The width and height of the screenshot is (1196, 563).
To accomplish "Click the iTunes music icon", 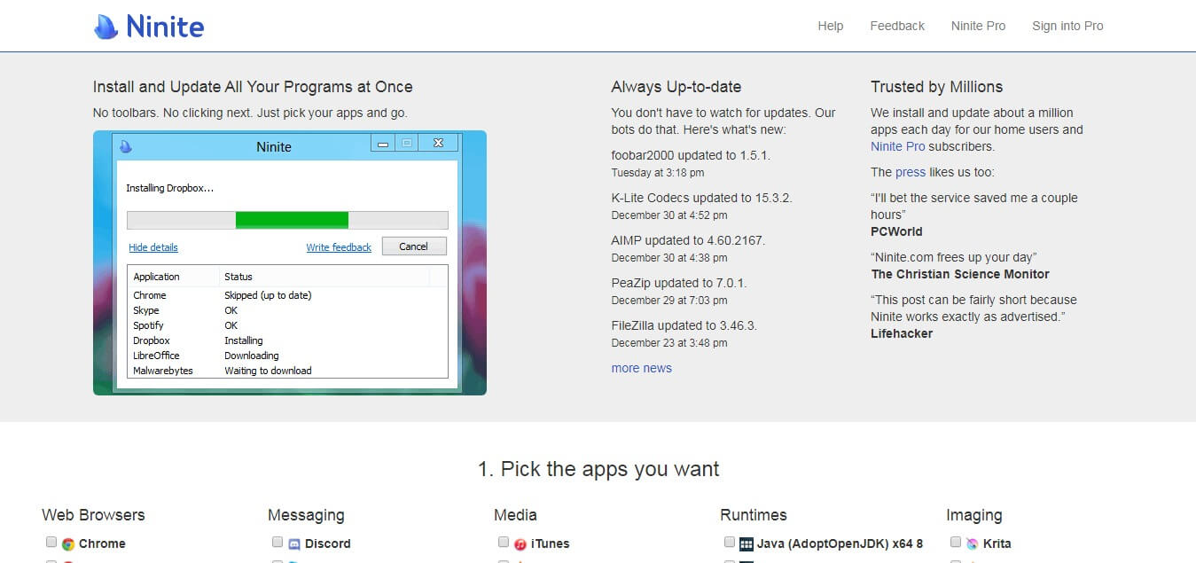I will 520,544.
